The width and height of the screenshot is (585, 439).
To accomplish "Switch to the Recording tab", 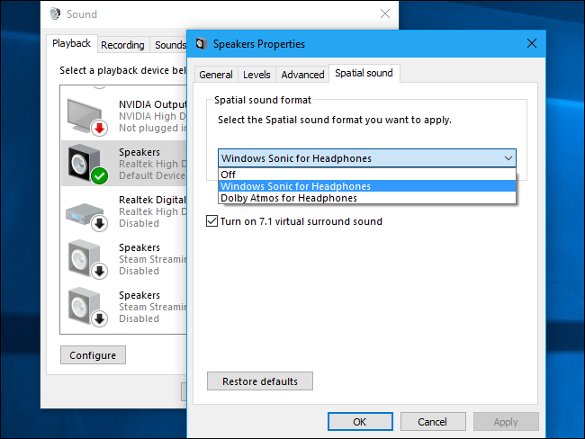I will (x=122, y=45).
